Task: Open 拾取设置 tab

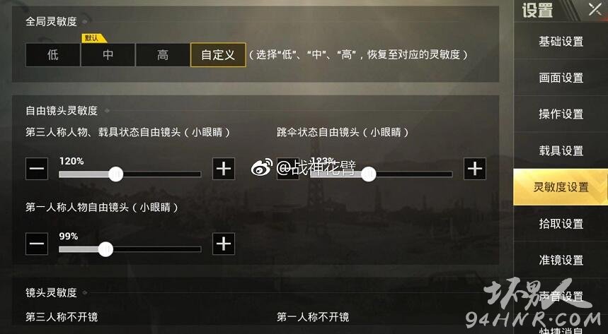Action: 561,223
